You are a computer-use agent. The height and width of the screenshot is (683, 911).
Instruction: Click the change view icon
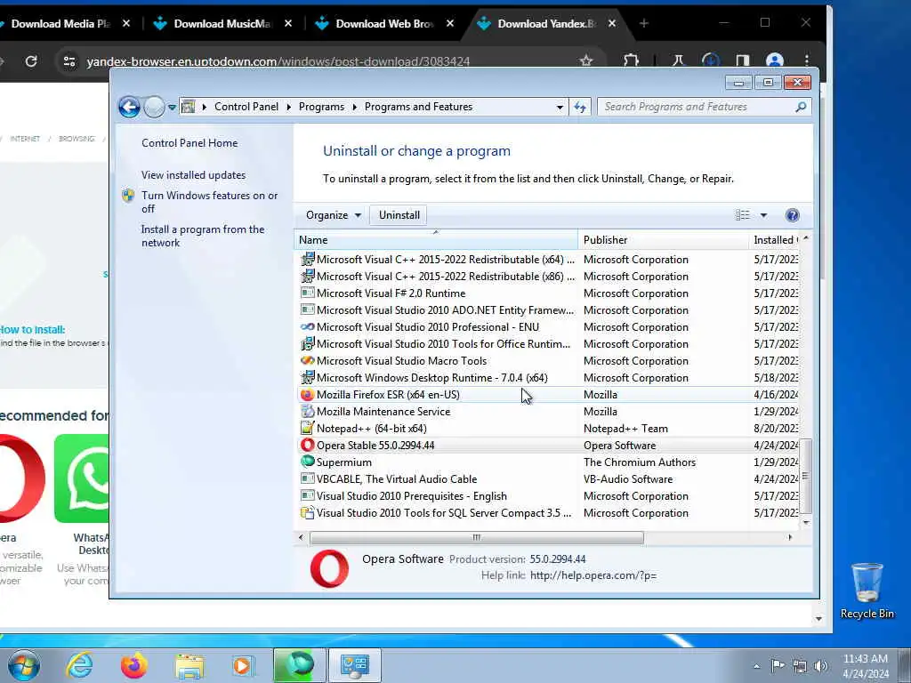pos(742,215)
